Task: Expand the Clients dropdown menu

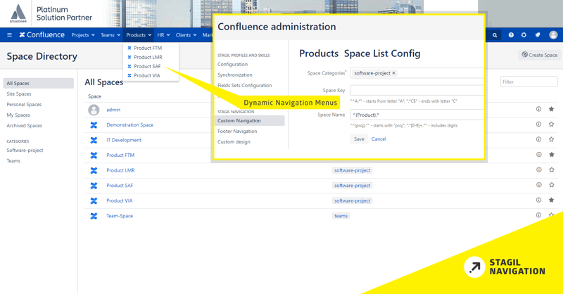Action: (x=186, y=35)
